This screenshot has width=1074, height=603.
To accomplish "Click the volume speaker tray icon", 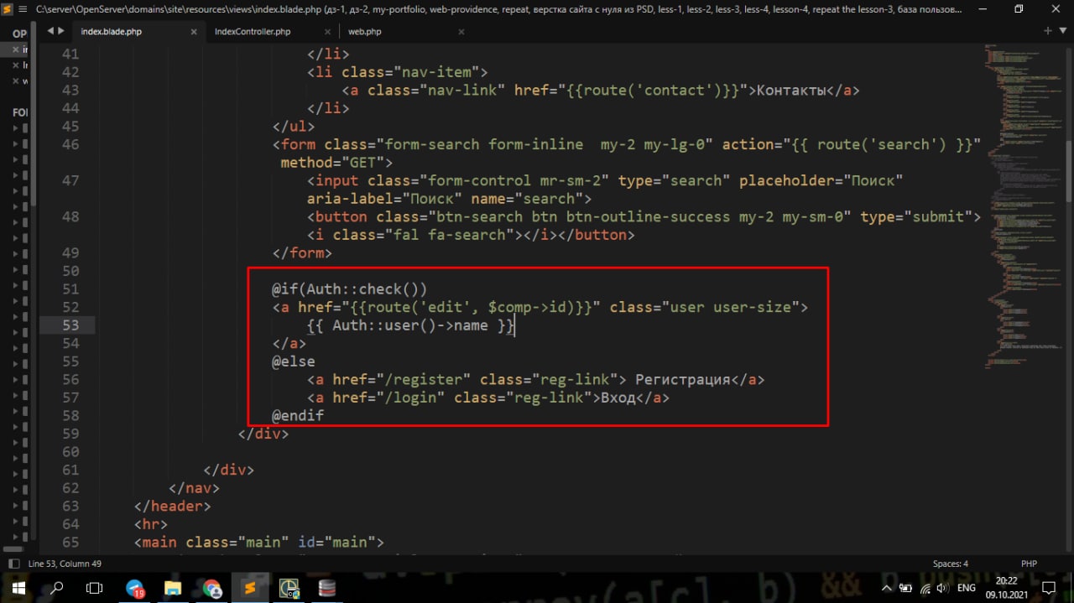I will point(942,588).
